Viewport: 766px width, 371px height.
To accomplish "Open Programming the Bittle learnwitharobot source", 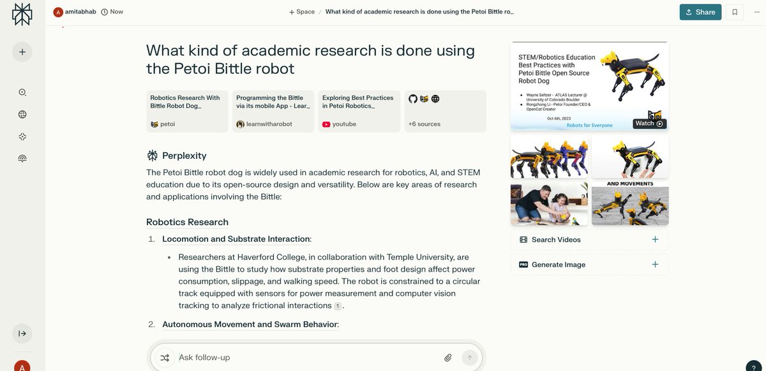I will click(x=273, y=111).
